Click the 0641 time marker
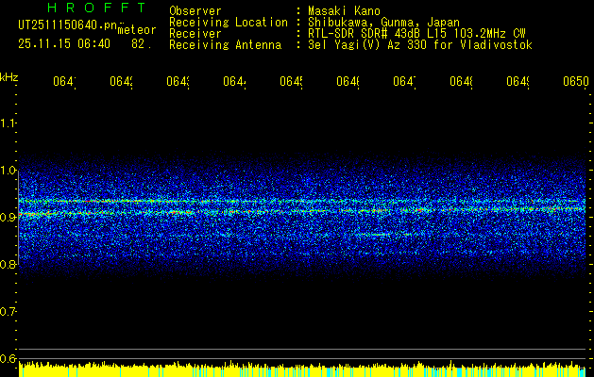 64,82
